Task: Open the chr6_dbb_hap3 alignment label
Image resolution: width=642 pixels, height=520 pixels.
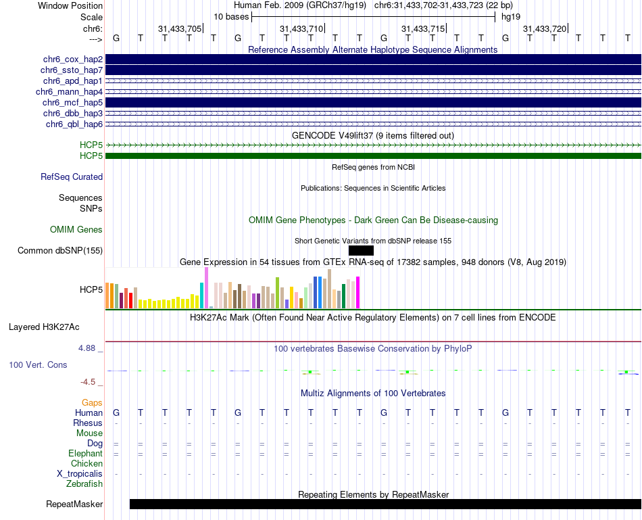Action: coord(72,113)
